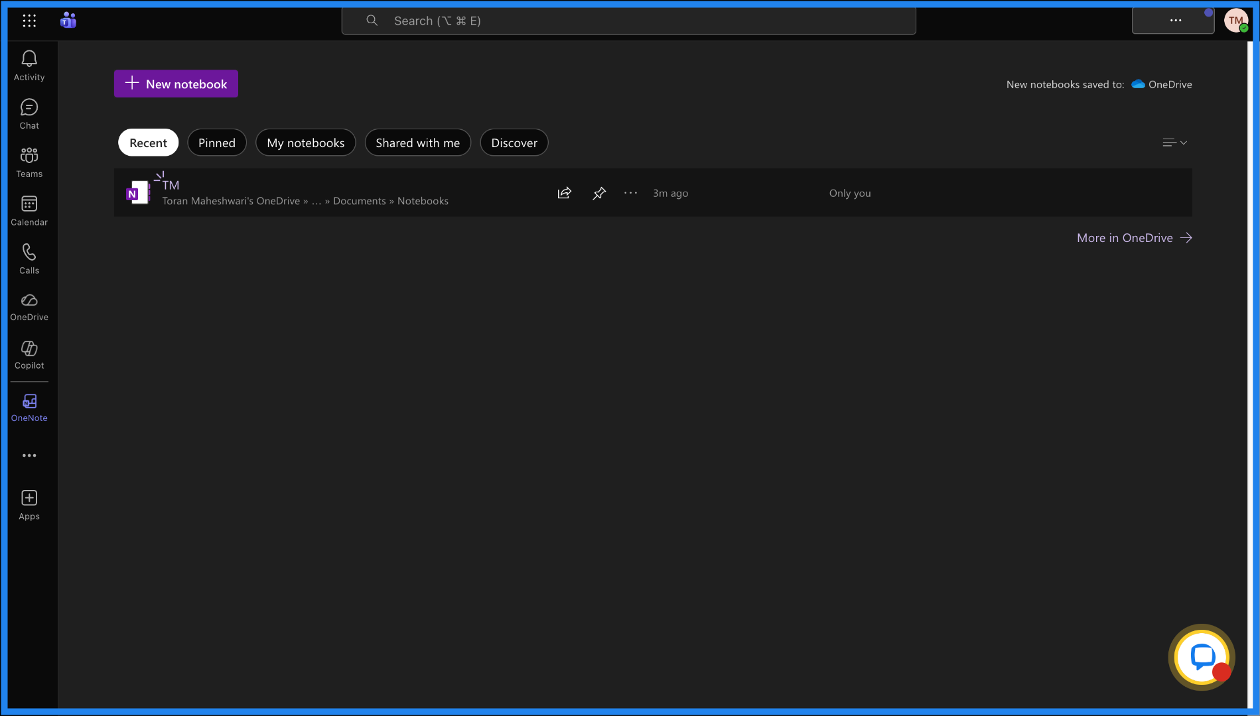
Task: Select the OneNote sidebar app
Action: pos(29,408)
